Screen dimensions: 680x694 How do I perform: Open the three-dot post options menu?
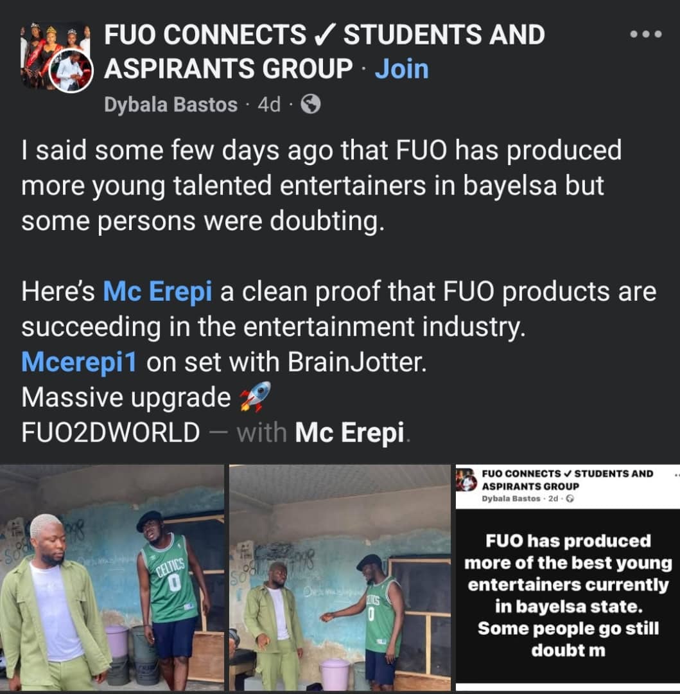click(x=645, y=34)
